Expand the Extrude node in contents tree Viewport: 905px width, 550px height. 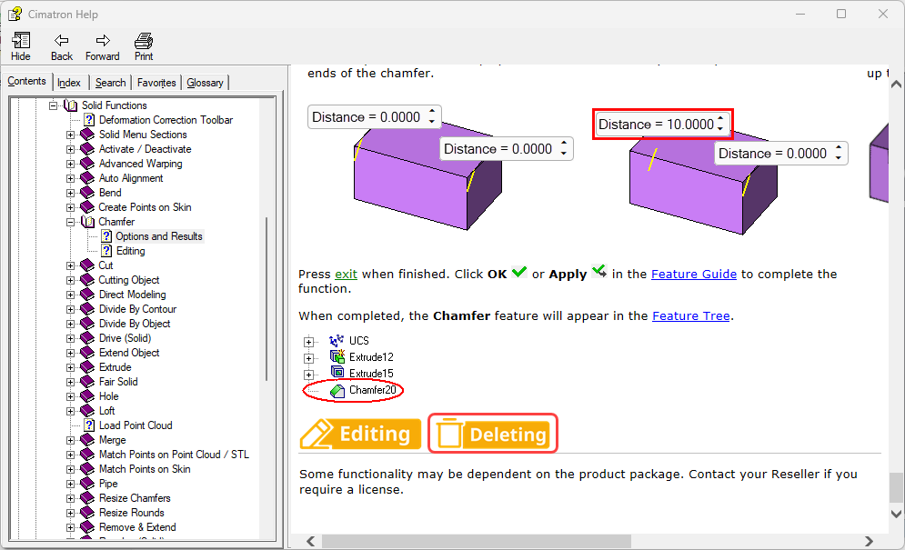point(70,367)
